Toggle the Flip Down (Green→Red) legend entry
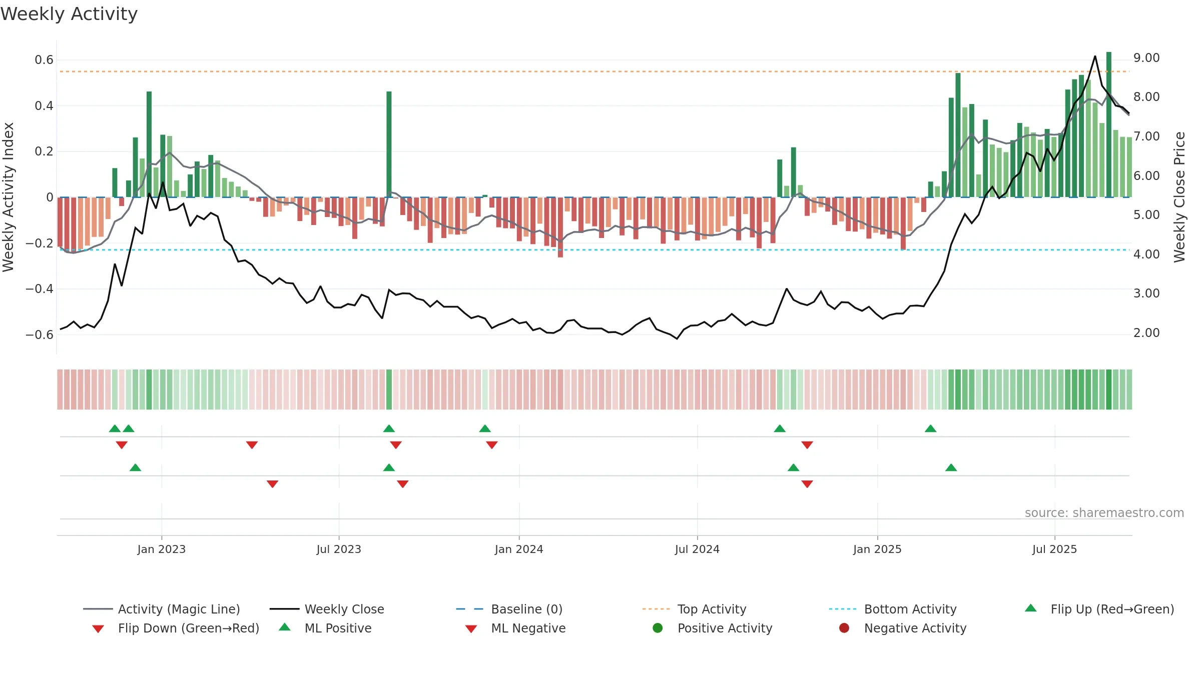The image size is (1201, 675). click(176, 628)
